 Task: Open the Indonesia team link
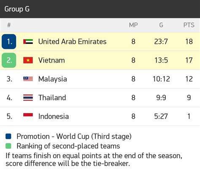pyautogui.click(x=54, y=116)
